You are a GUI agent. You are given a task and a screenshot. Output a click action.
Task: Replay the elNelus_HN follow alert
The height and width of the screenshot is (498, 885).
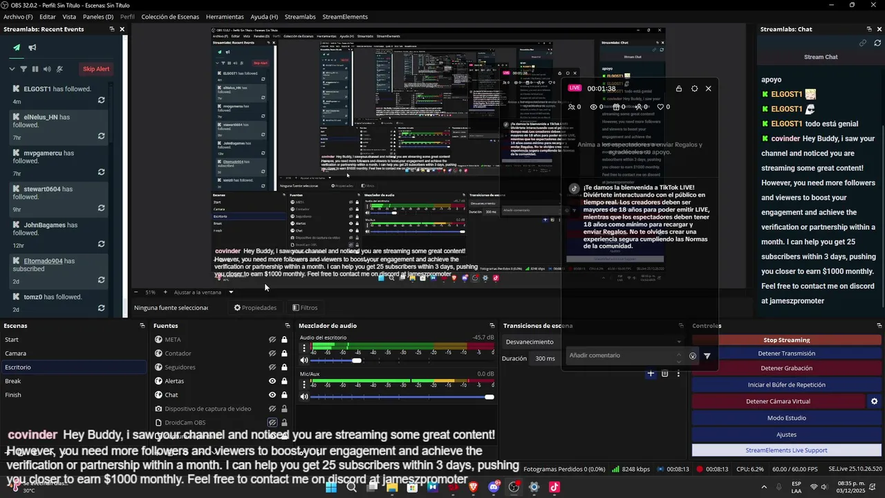(101, 136)
